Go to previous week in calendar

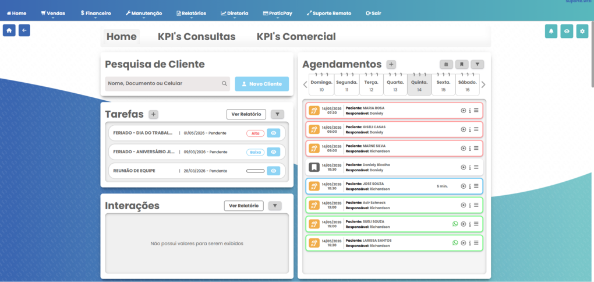click(x=305, y=84)
